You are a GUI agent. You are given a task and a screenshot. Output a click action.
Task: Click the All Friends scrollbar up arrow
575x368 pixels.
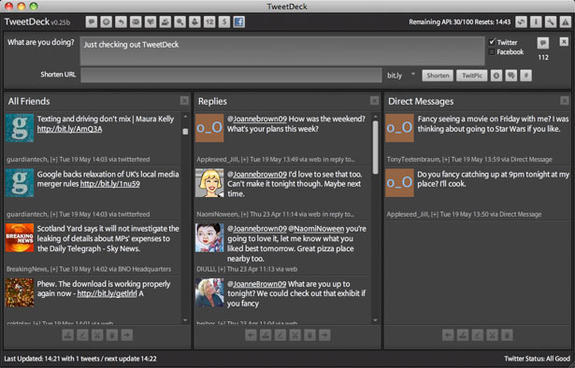pos(185,117)
